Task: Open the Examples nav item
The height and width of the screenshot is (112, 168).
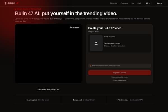Action: point(124,3)
